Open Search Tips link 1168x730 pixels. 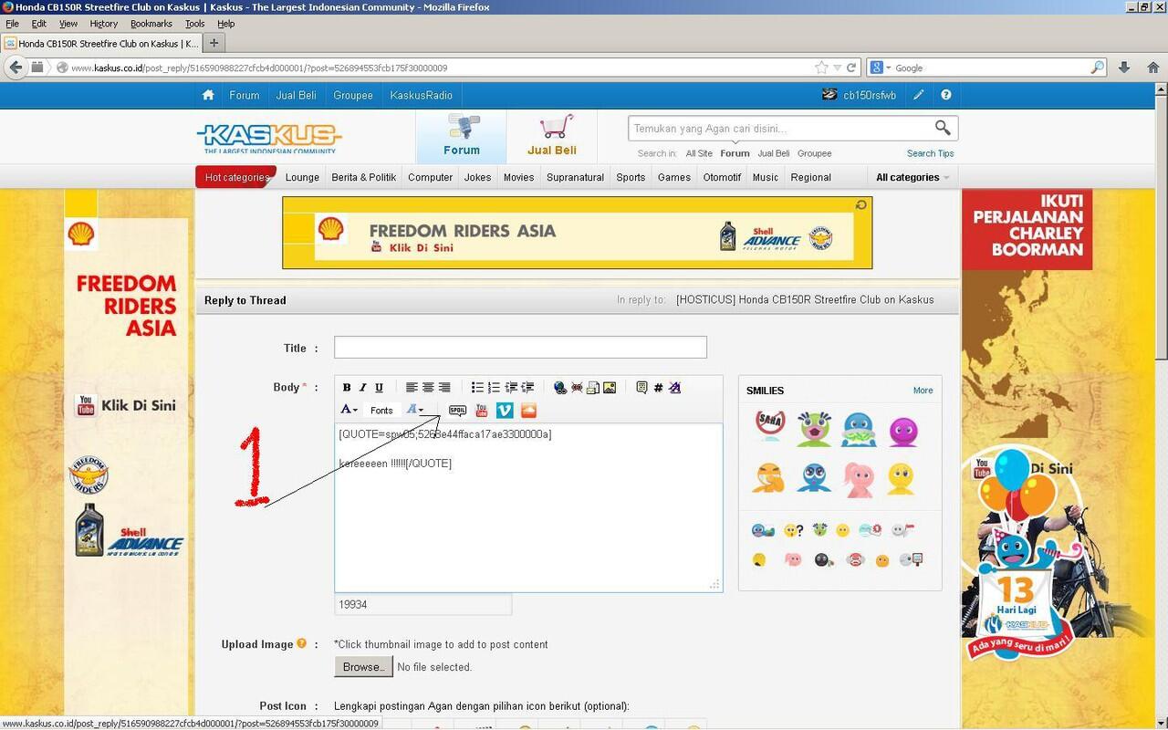click(x=930, y=153)
